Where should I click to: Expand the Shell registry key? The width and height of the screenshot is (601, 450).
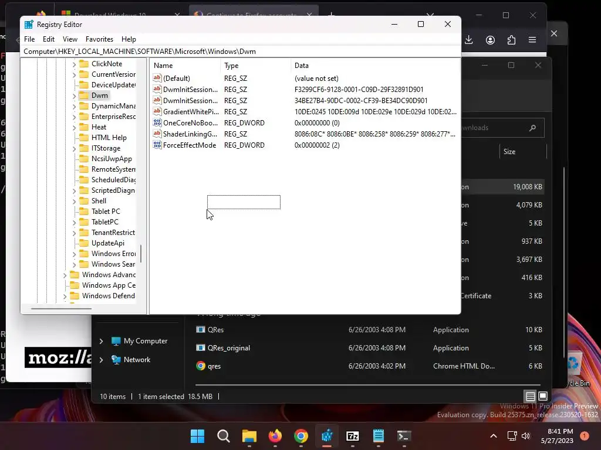tap(74, 202)
